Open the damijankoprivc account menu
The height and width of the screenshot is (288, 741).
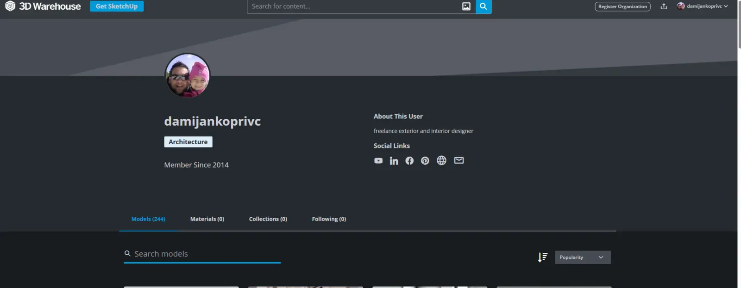[703, 6]
